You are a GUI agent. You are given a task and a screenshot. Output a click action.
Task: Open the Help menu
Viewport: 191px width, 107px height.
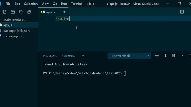coord(91,4)
